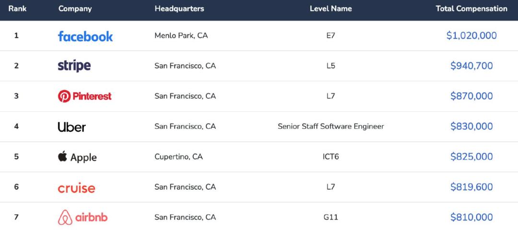Screen dimensions: 518x230
Task: Sort by Total Compensation header
Action: (471, 9)
